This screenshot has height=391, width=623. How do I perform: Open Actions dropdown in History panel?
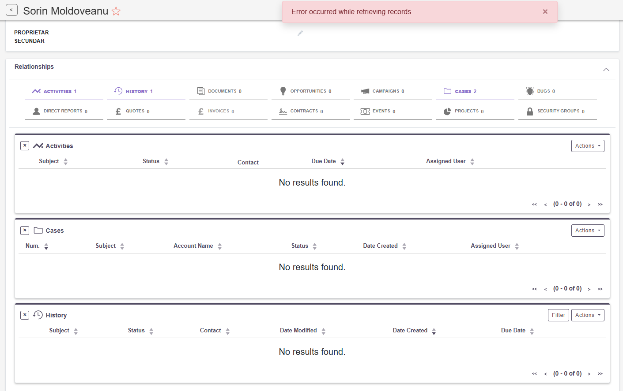pyautogui.click(x=588, y=315)
